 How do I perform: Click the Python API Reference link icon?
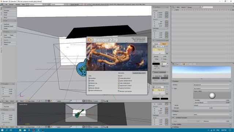[89, 91]
